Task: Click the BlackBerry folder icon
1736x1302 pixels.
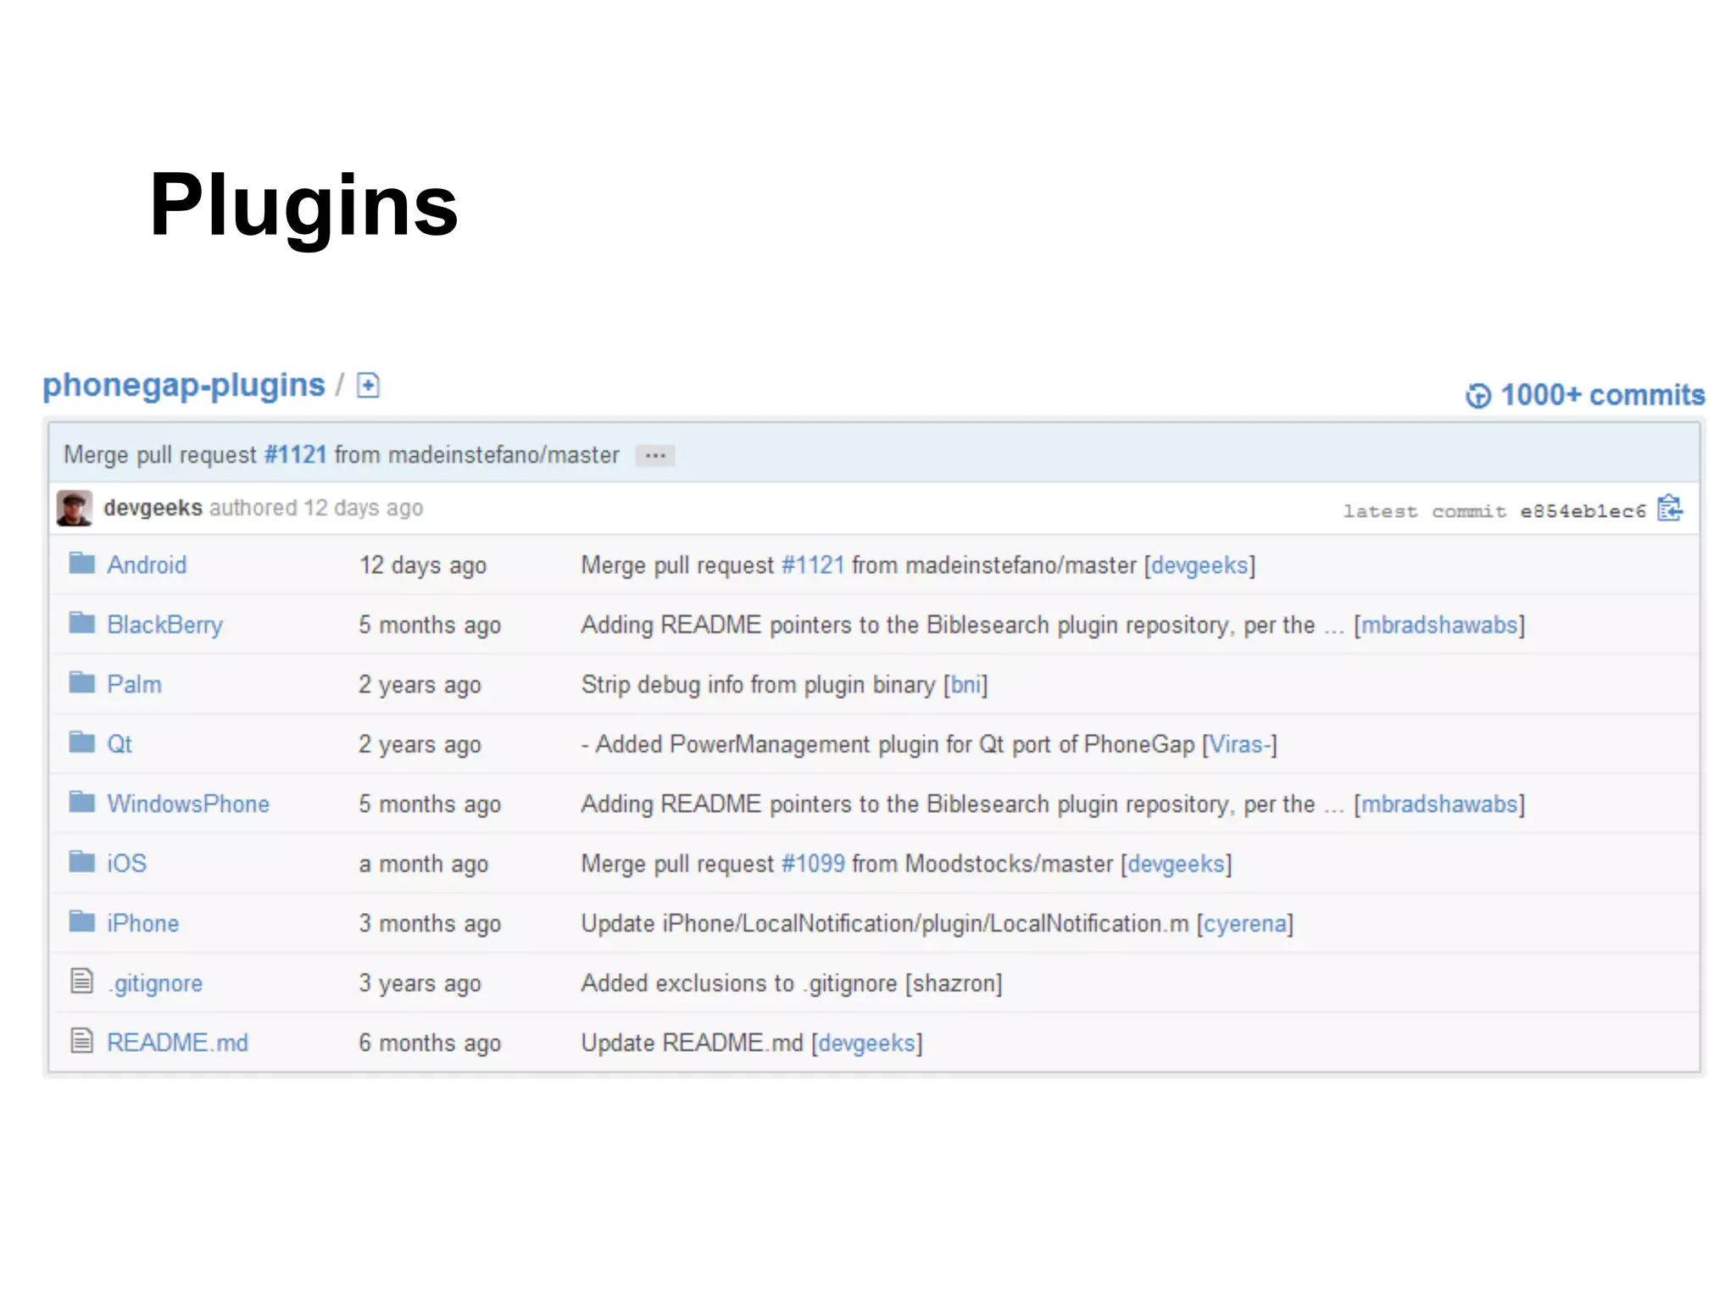Action: pos(82,623)
